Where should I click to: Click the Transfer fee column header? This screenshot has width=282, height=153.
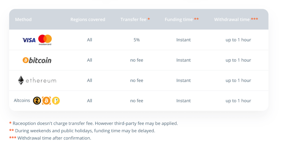135,20
